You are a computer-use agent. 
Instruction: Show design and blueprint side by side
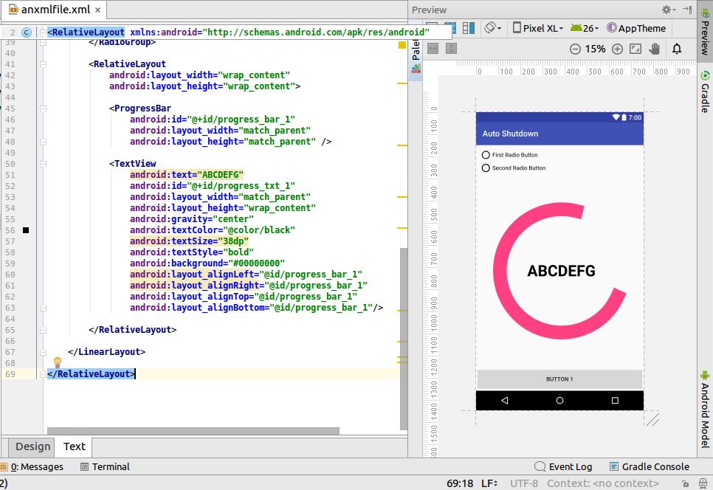click(x=469, y=28)
